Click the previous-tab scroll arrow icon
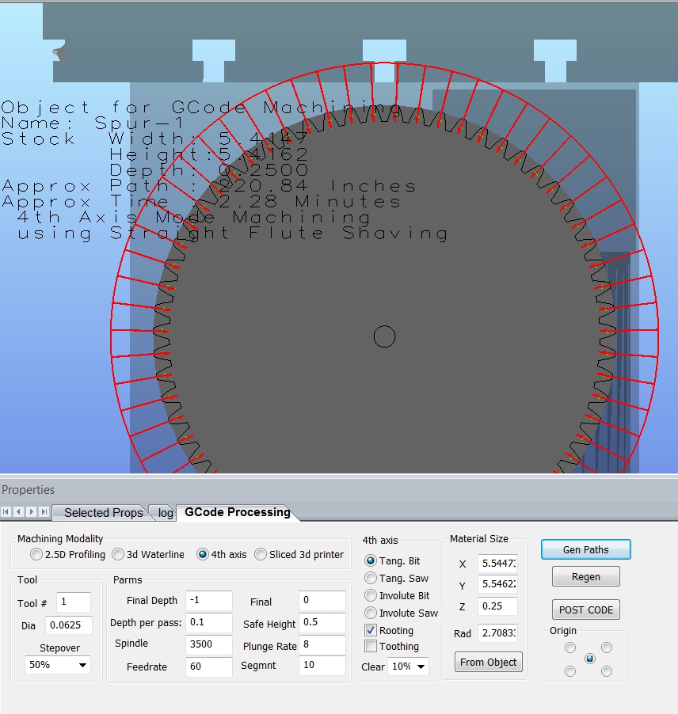Image resolution: width=678 pixels, height=714 pixels. pos(19,512)
